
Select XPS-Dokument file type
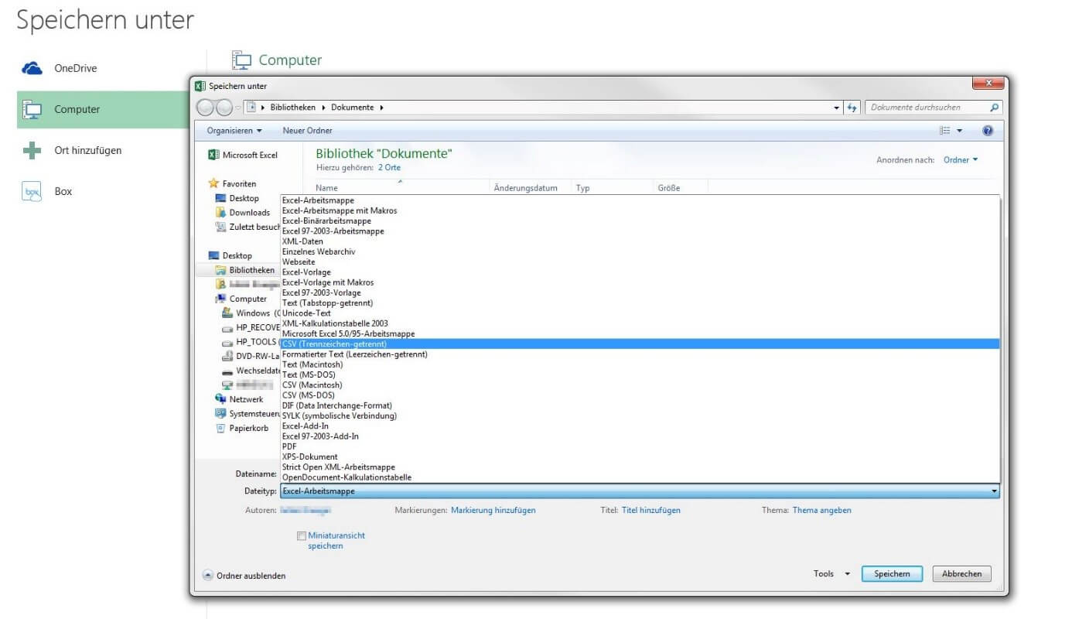[x=640, y=457]
